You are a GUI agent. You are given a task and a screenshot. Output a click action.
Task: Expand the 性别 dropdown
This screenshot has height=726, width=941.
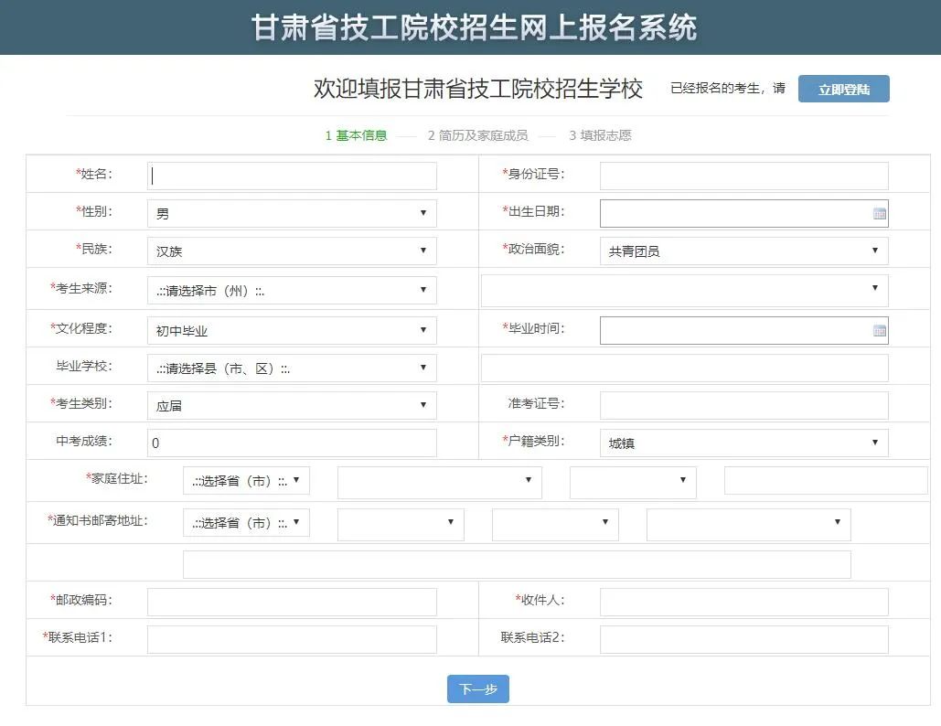pos(291,214)
